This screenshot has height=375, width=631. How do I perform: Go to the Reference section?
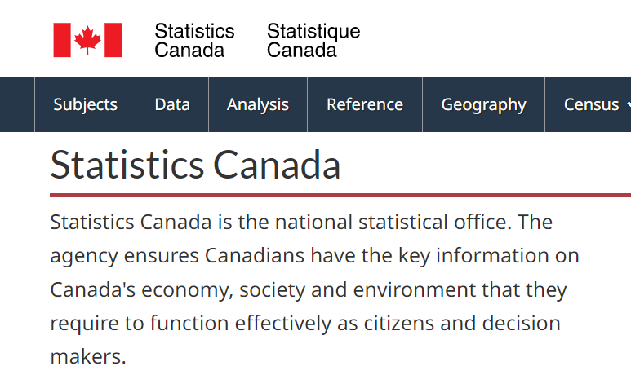point(365,104)
